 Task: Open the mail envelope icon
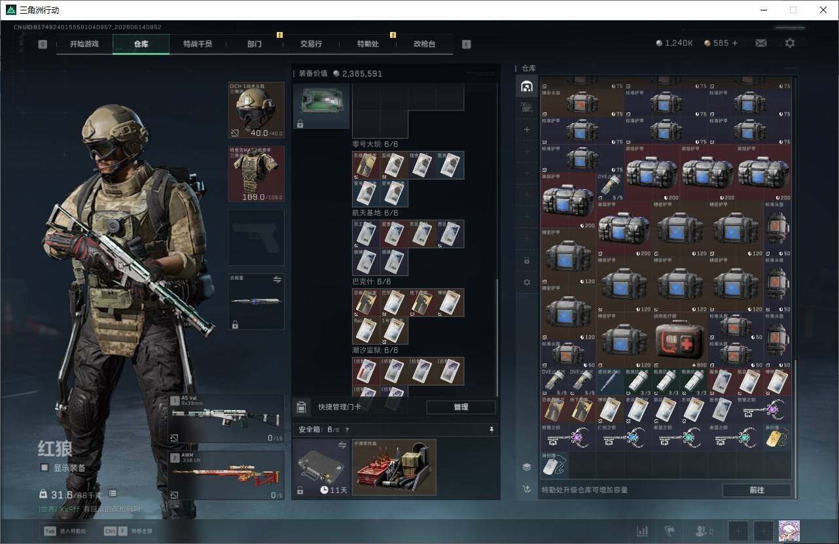pos(760,43)
